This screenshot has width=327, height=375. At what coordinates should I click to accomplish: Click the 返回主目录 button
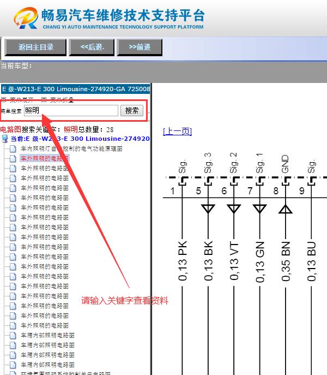tap(35, 47)
